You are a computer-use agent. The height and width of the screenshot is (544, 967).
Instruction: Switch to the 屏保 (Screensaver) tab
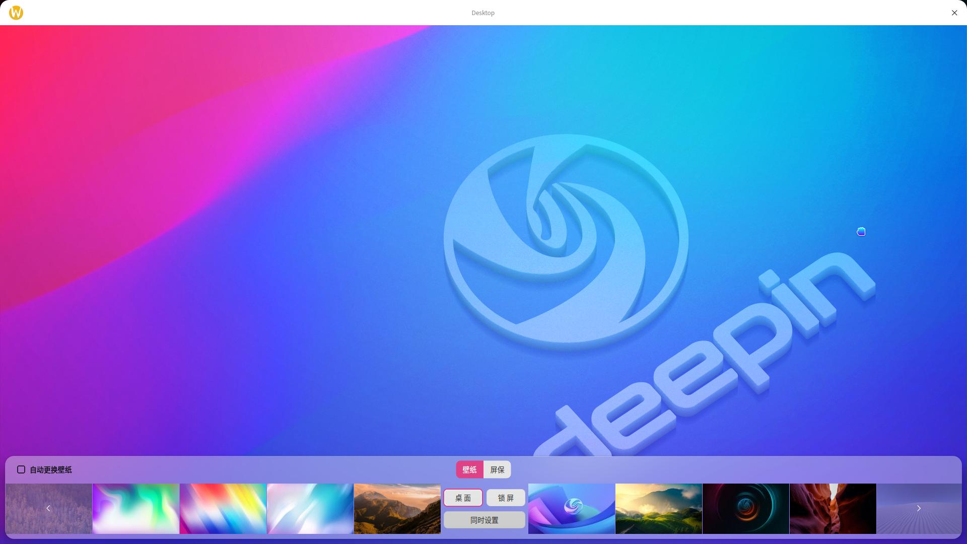click(498, 469)
